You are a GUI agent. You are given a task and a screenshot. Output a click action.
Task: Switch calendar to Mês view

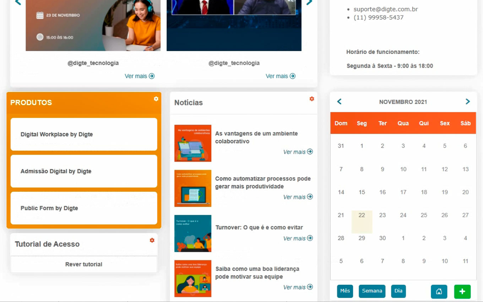[345, 291]
